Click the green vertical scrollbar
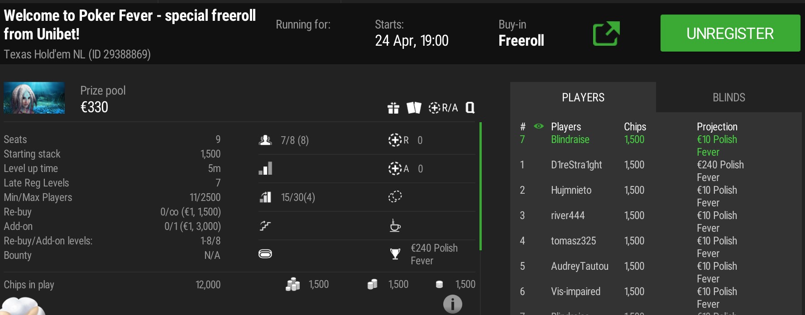805x315 pixels. click(480, 186)
